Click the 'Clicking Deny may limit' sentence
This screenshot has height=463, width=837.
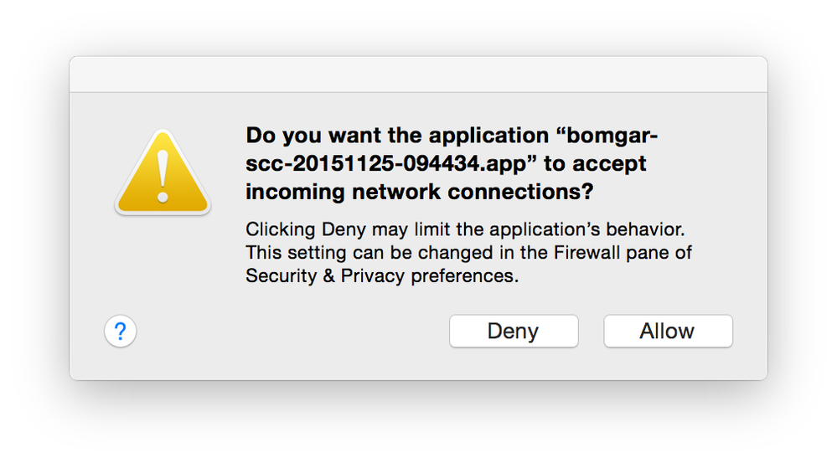point(465,229)
